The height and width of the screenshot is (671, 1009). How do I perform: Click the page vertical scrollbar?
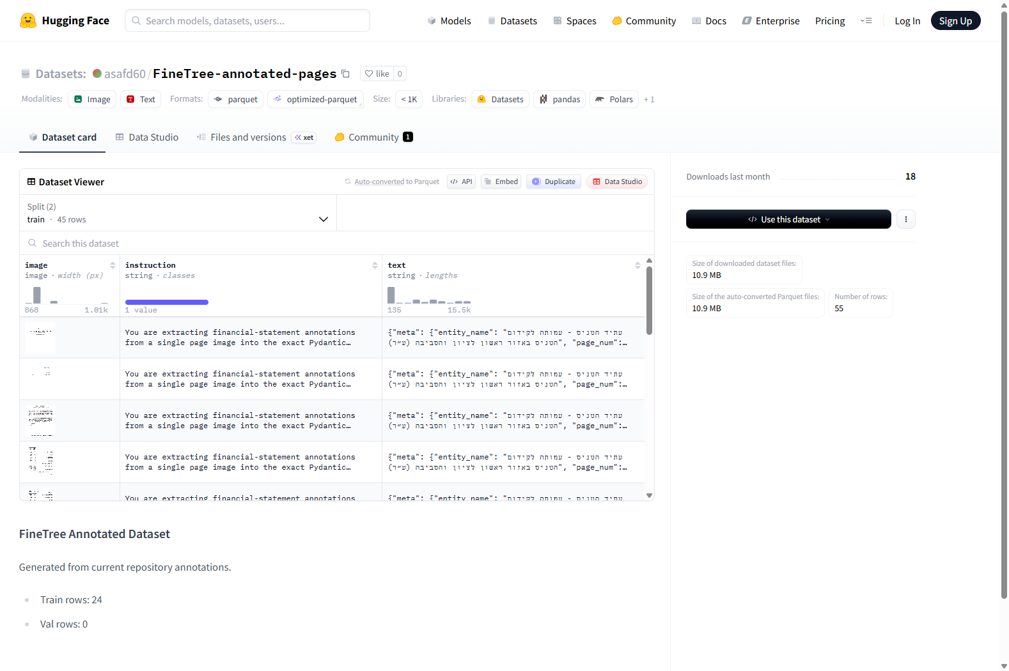tap(1004, 305)
